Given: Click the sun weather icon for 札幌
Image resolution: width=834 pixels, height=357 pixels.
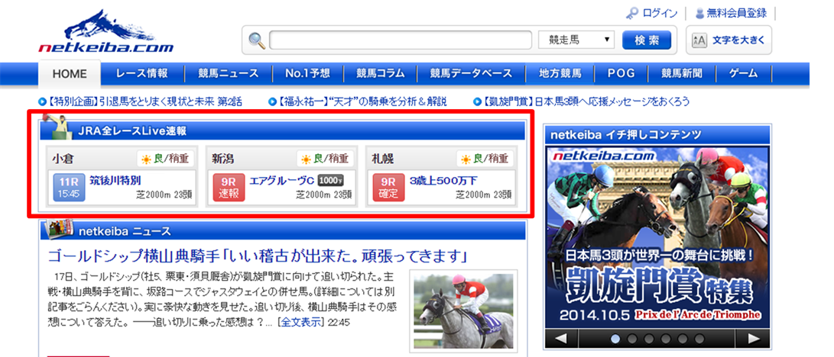Looking at the screenshot, I should (466, 159).
